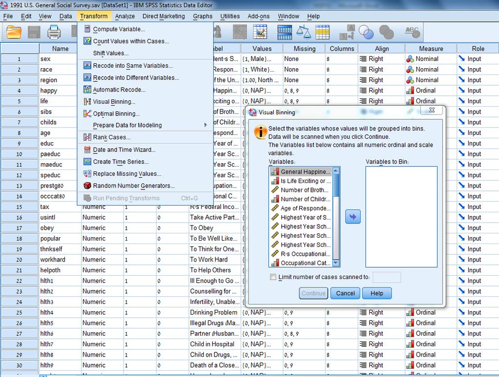Click the Name column header

point(60,49)
